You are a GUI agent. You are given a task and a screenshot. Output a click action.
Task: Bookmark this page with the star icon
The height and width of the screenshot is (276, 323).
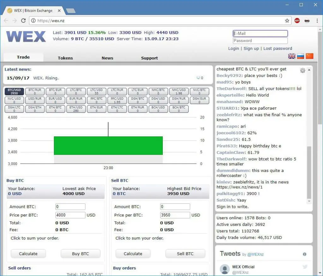(x=287, y=20)
